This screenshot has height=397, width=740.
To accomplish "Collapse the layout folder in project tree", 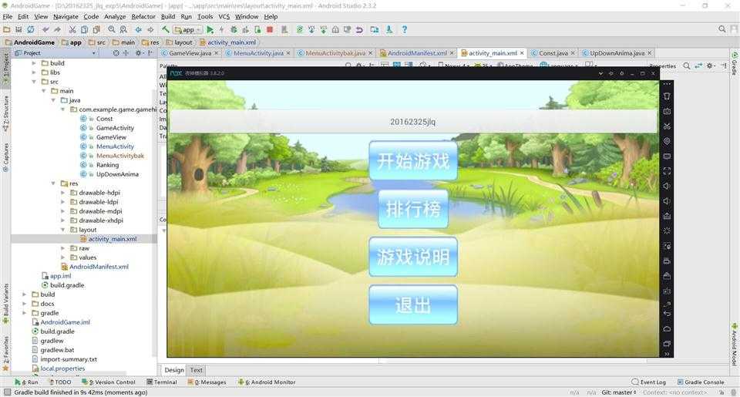I will click(x=62, y=230).
